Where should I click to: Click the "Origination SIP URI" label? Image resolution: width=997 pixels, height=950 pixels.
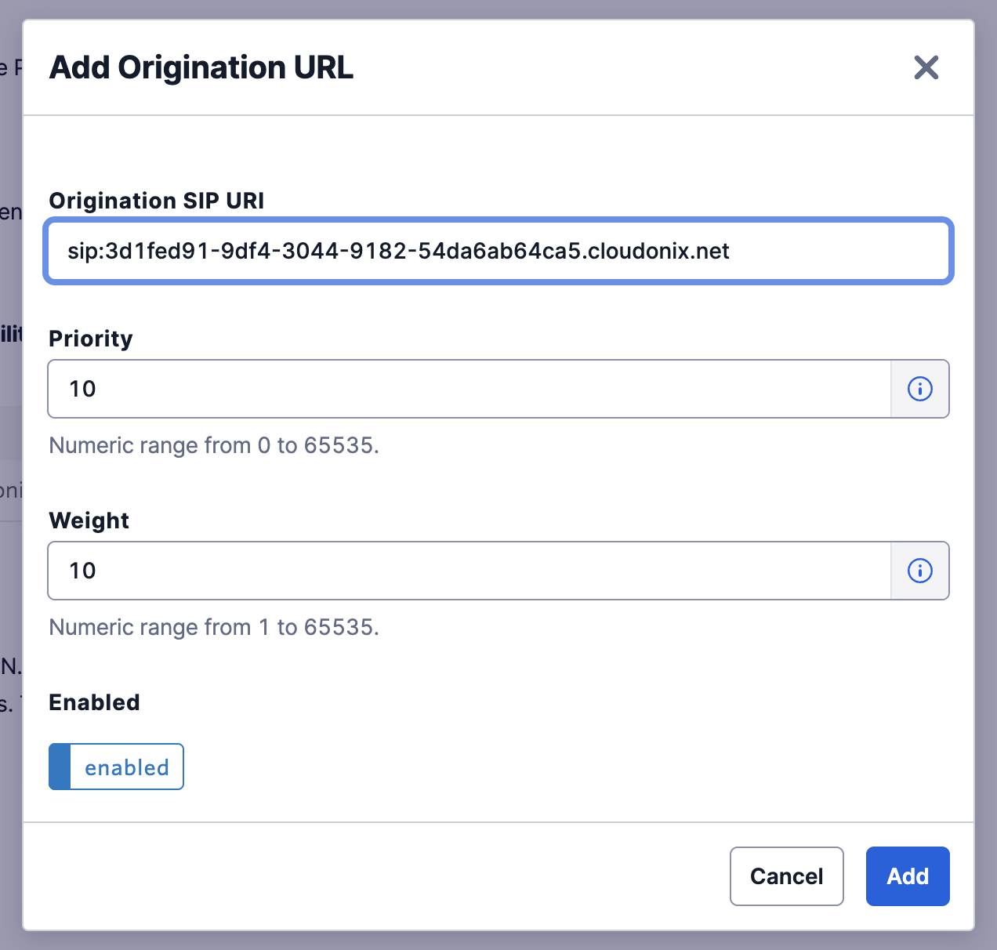point(156,201)
